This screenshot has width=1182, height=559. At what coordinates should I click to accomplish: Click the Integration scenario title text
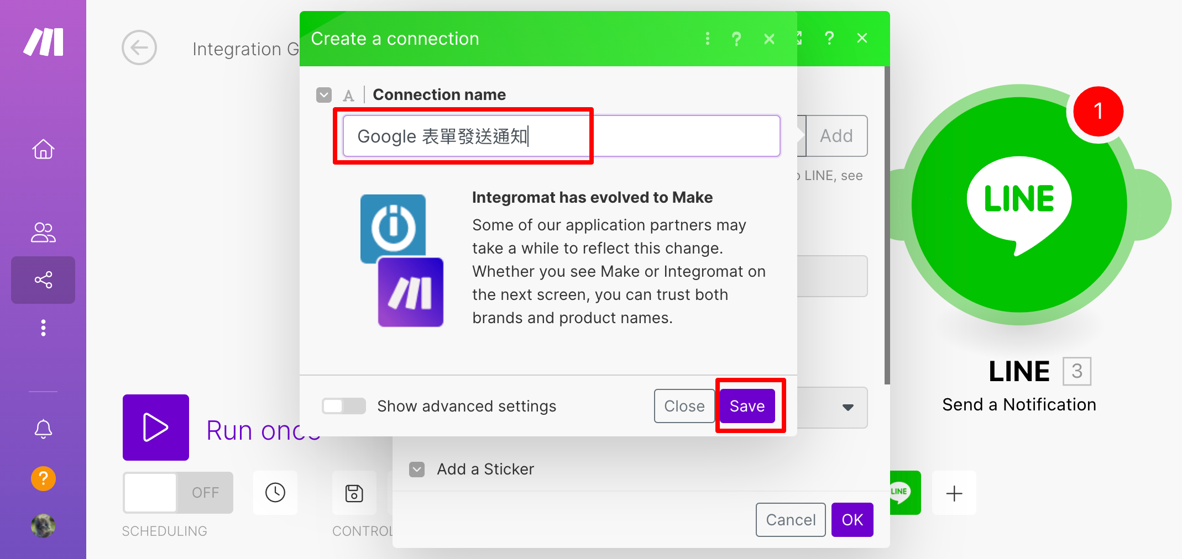[246, 49]
